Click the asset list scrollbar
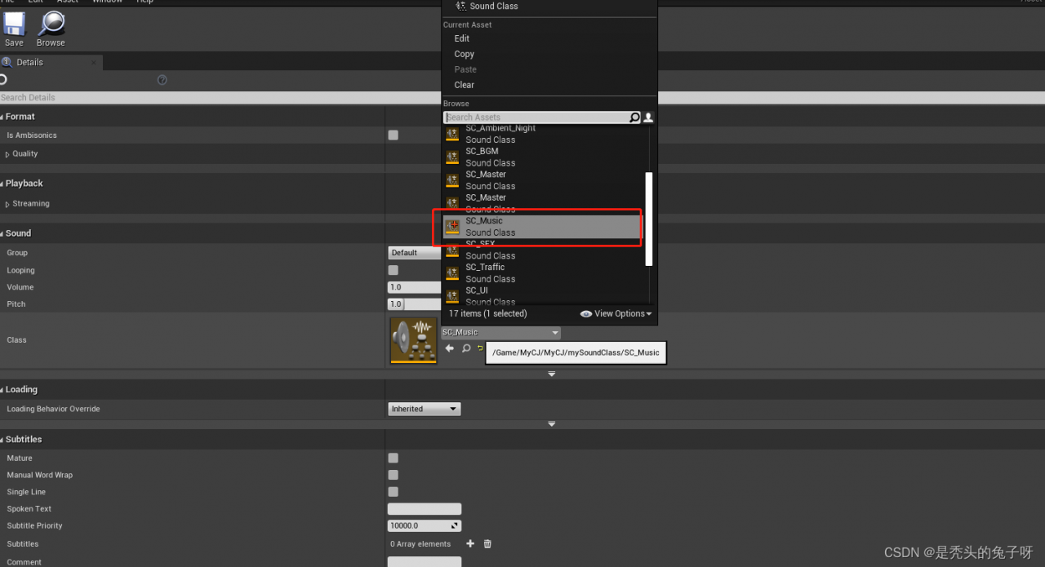 pyautogui.click(x=649, y=219)
